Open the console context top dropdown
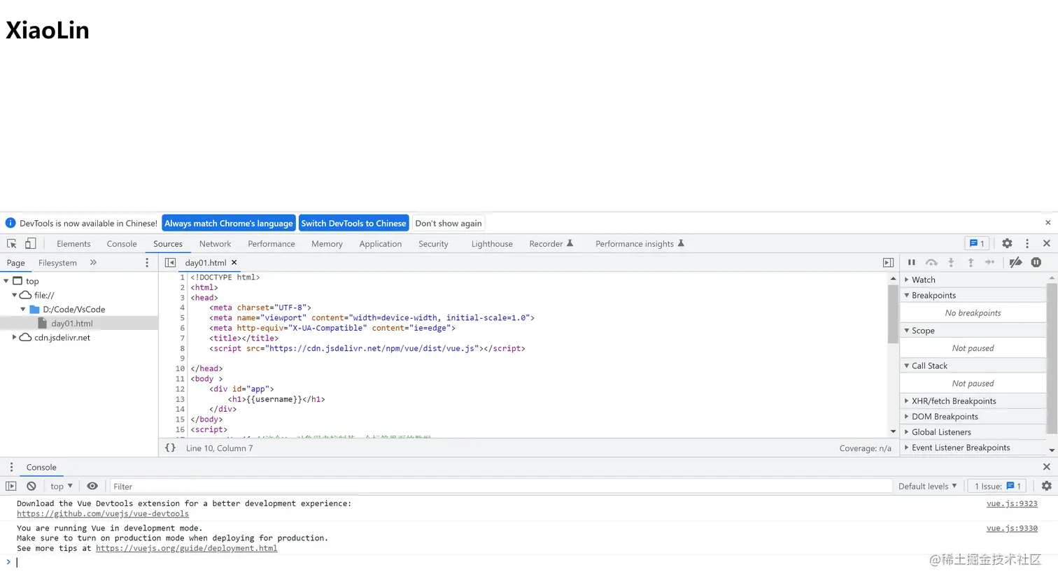Image resolution: width=1058 pixels, height=583 pixels. tap(62, 487)
